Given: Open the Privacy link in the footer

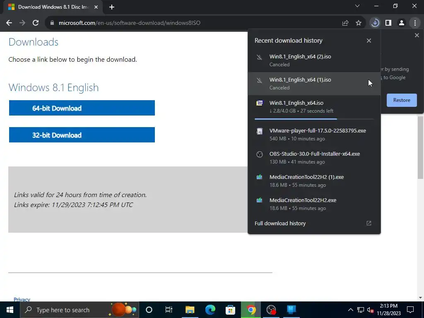Looking at the screenshot, I should 22,299.
